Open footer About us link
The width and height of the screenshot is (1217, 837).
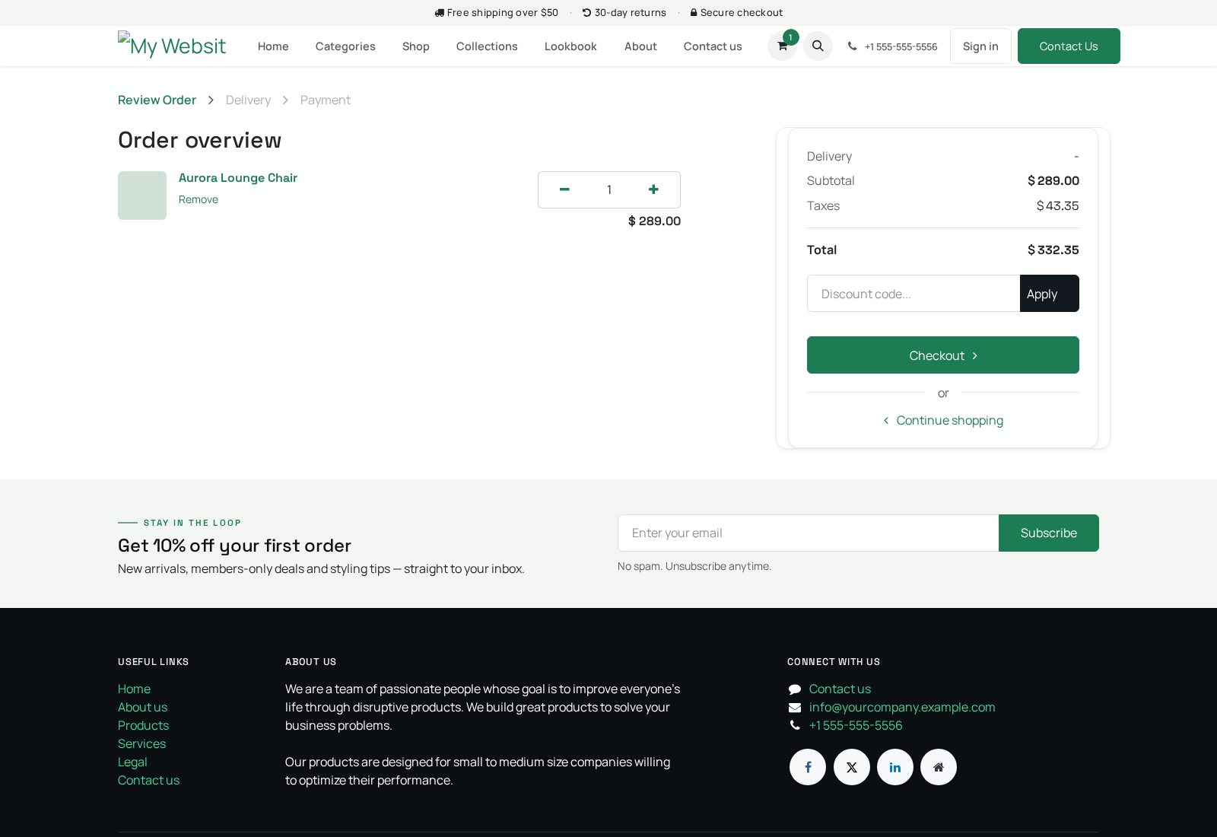click(x=142, y=707)
